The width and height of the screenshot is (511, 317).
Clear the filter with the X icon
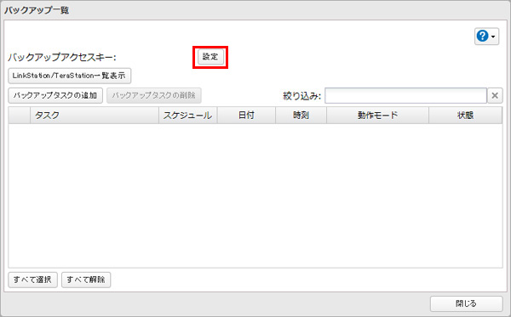pos(495,96)
